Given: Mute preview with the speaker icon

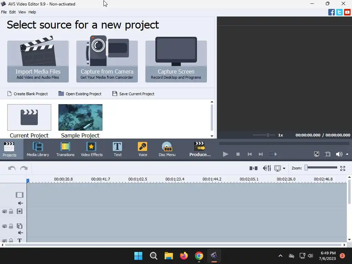Looking at the screenshot, I should [x=339, y=154].
